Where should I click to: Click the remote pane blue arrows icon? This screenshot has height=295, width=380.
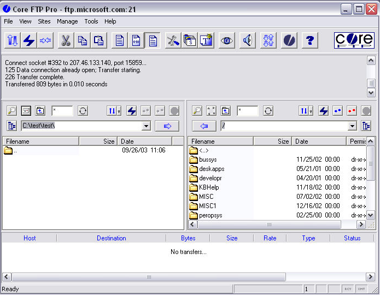[337, 111]
